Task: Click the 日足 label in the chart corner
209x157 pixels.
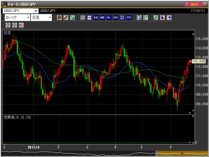Action: pos(7,33)
